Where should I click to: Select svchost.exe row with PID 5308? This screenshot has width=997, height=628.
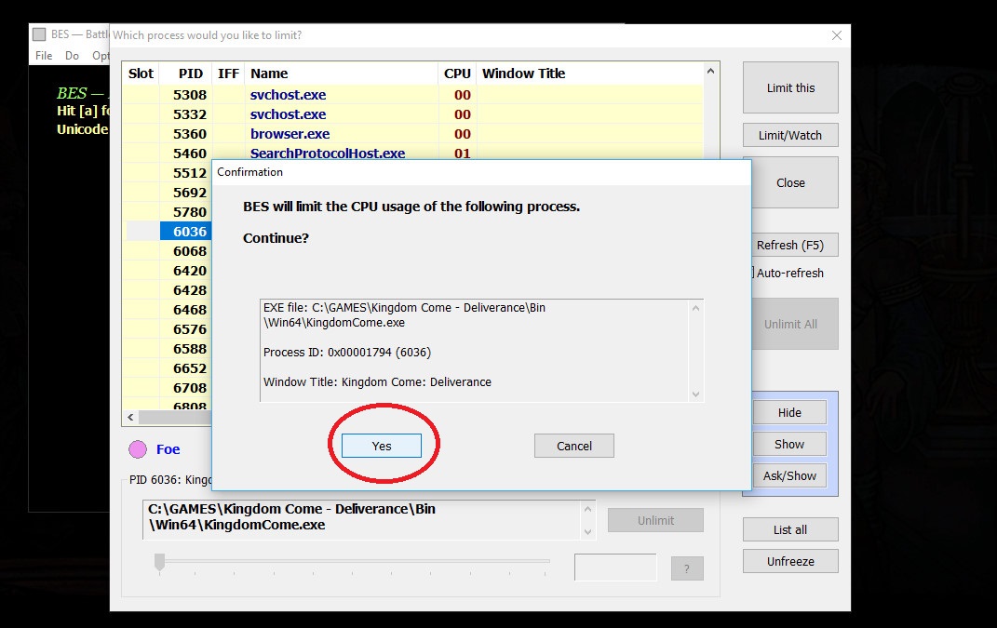tap(412, 95)
